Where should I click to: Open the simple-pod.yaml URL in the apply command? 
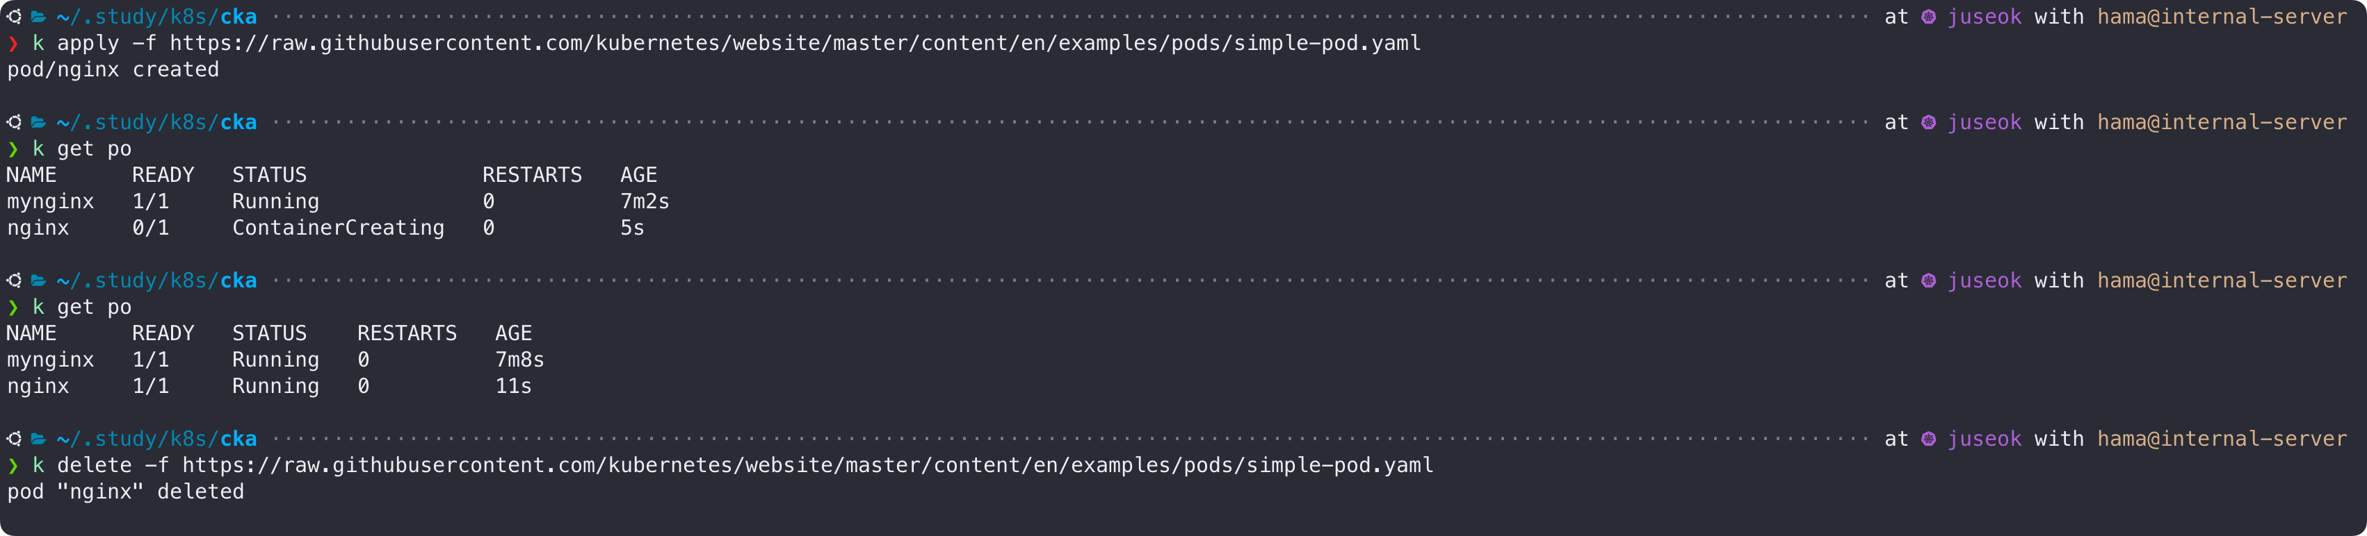(x=795, y=43)
